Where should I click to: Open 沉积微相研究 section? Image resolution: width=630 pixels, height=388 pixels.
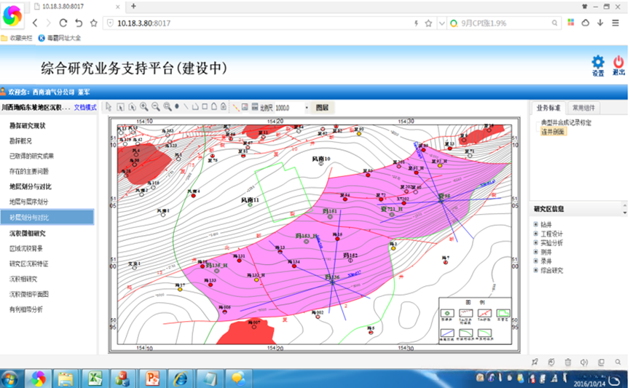pos(28,234)
